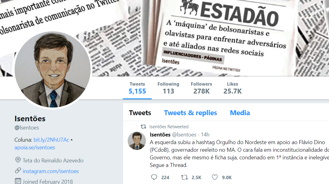Click the chain link icon beside instagram URL
The height and width of the screenshot is (184, 329).
[18, 171]
